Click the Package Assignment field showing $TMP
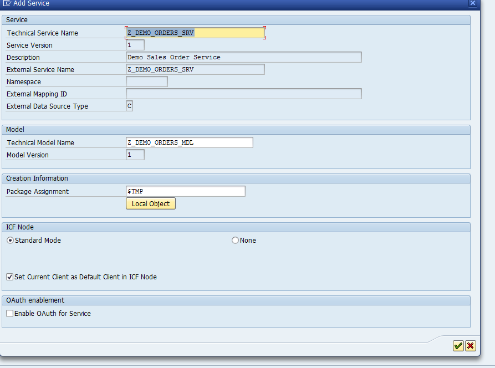Viewport: 495px width, 368px height. (x=185, y=191)
